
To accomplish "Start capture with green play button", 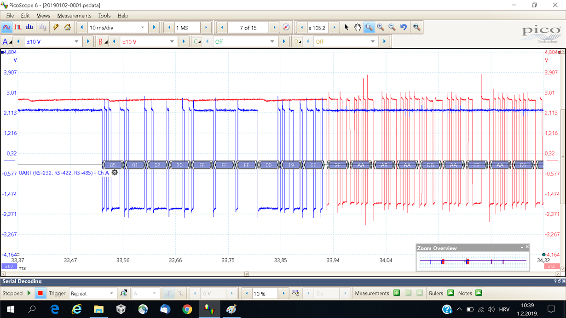I will 29,293.
